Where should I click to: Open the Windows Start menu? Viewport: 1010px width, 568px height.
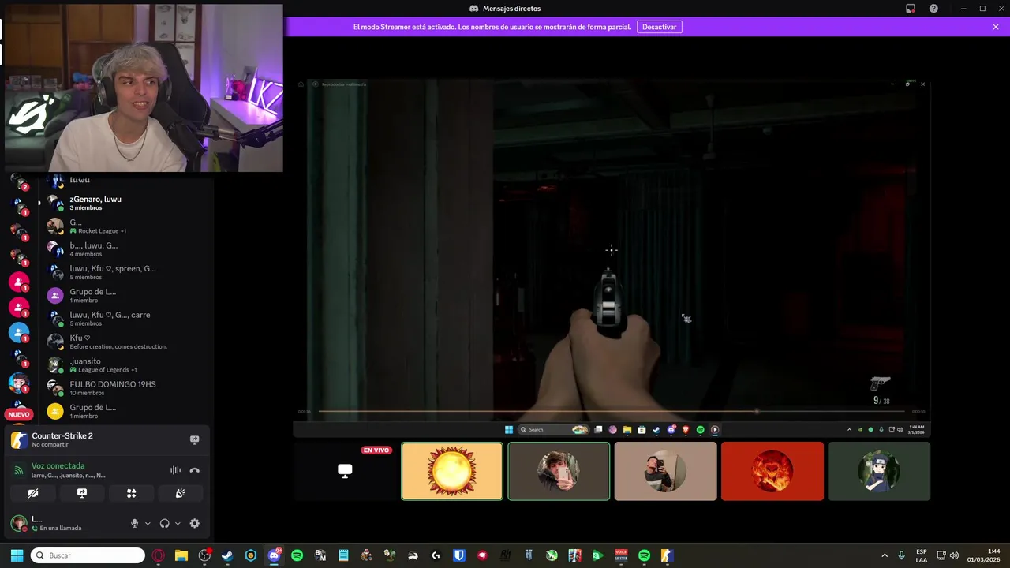coord(17,555)
